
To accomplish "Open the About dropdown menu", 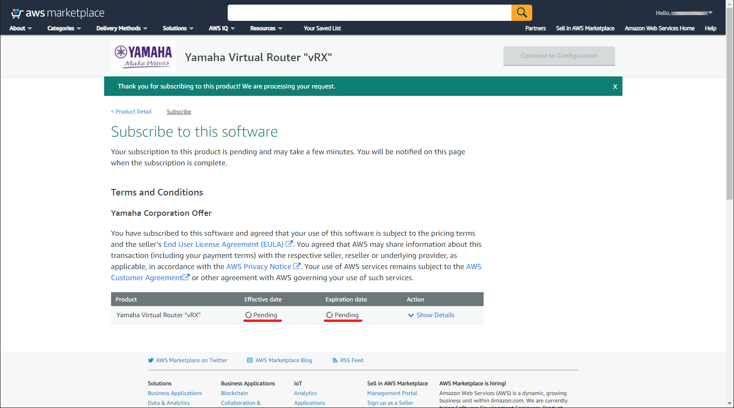I will (x=20, y=28).
